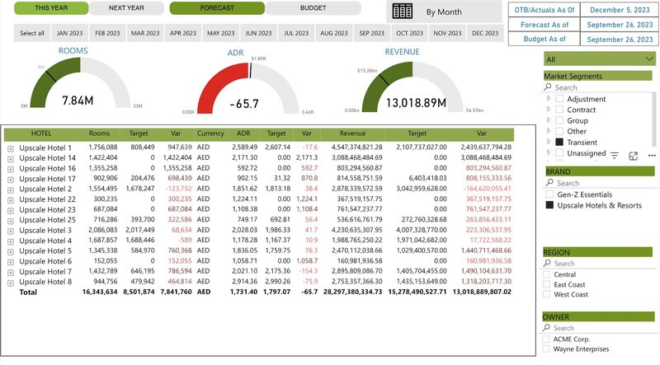660x365 pixels.
Task: Check the East Coast region box
Action: coord(546,284)
